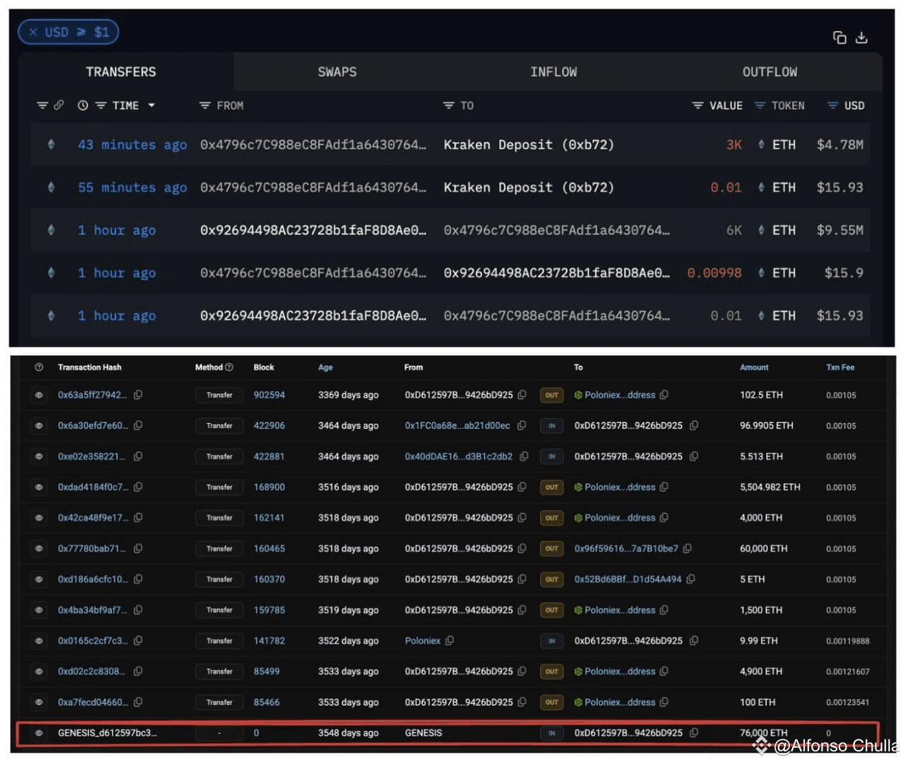Select the 5,504.982 ETH amount
The width and height of the screenshot is (906, 762).
[x=770, y=487]
